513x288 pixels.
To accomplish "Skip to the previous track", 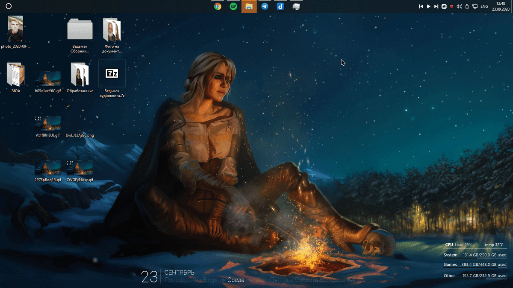I will [x=421, y=6].
